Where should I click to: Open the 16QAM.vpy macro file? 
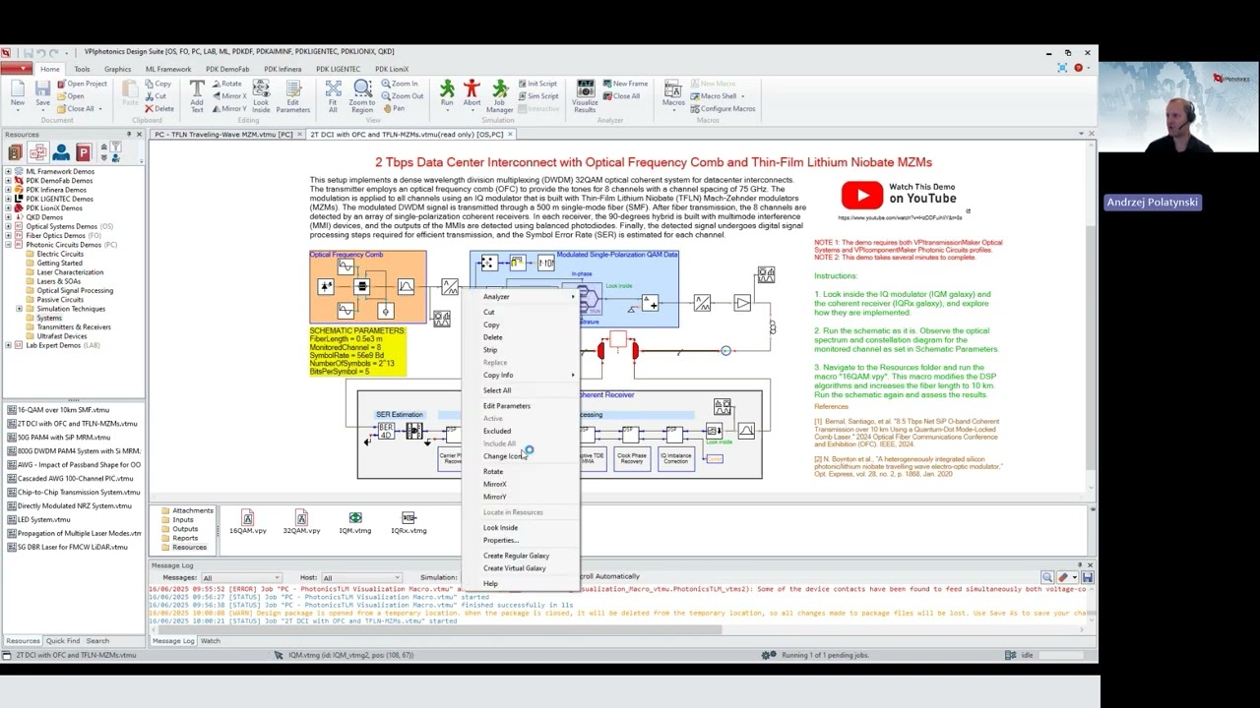coord(247,522)
